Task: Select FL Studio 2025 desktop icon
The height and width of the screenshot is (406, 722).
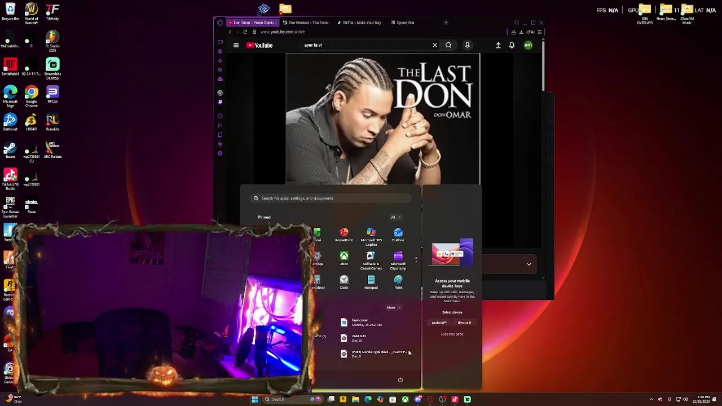Action: click(x=52, y=41)
